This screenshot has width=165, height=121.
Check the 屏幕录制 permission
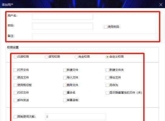(65, 100)
